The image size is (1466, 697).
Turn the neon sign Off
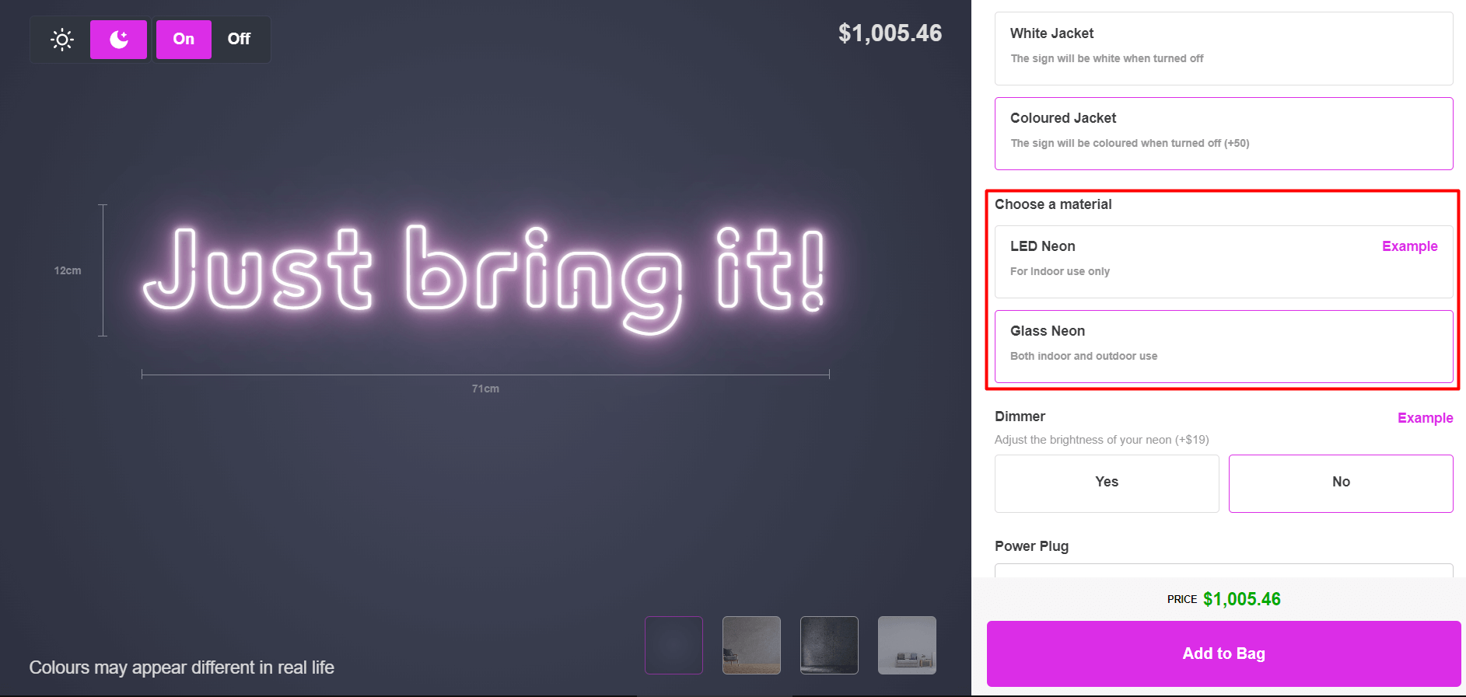tap(239, 40)
